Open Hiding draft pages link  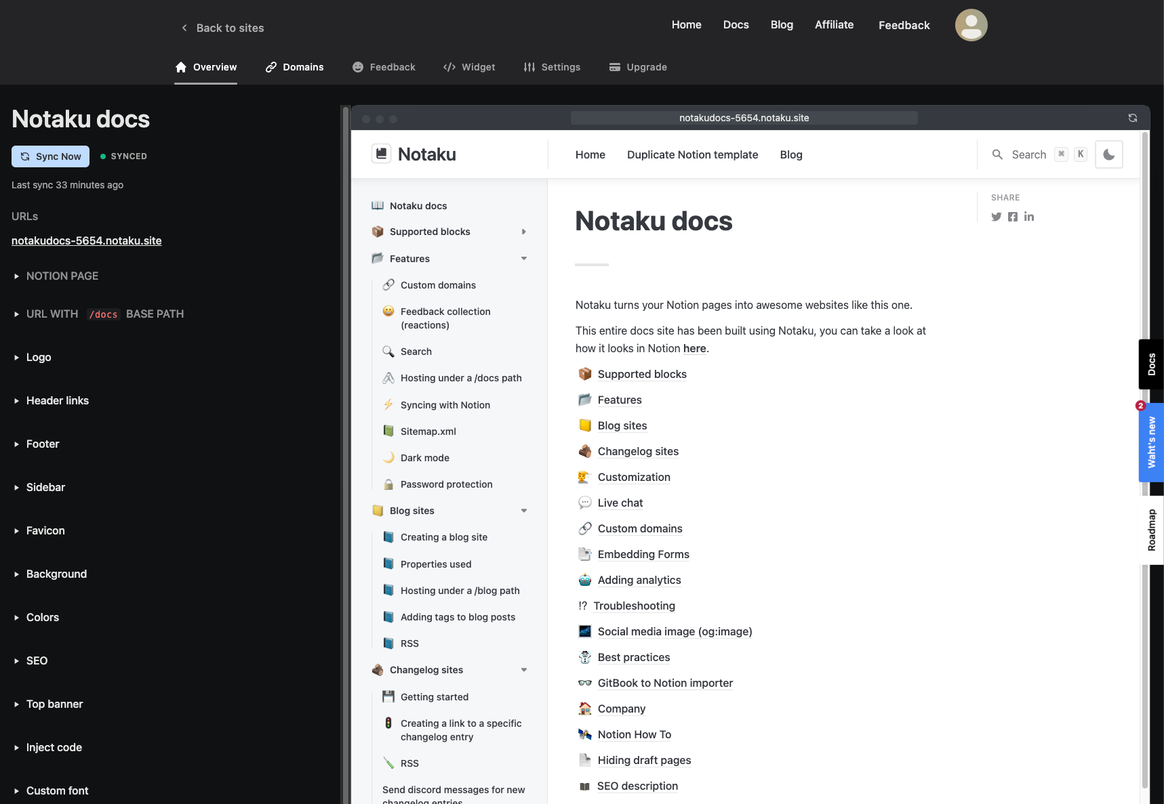point(644,760)
